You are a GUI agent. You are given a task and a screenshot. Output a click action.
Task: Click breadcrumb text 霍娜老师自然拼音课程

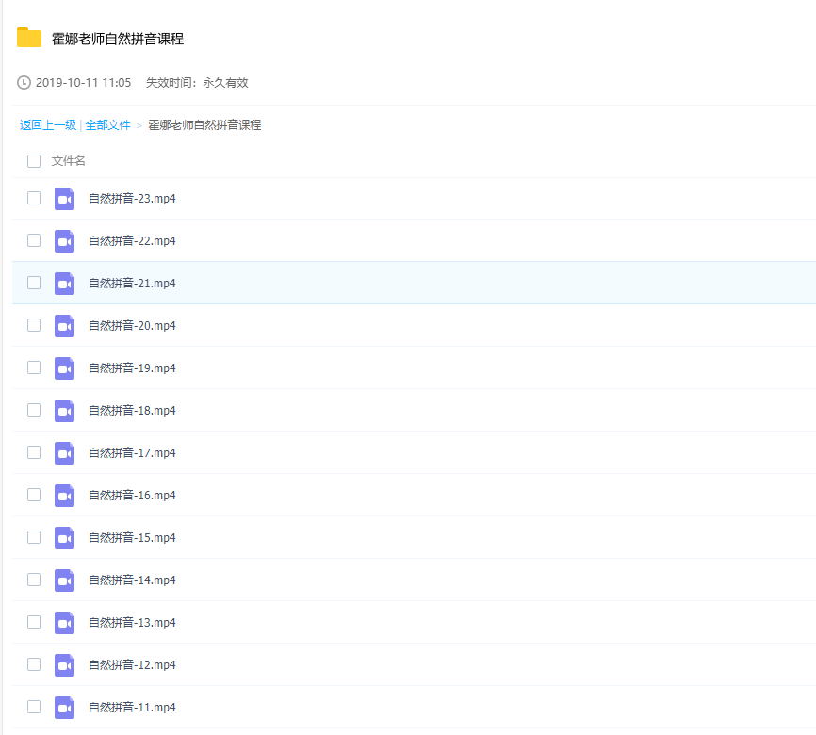tap(204, 125)
